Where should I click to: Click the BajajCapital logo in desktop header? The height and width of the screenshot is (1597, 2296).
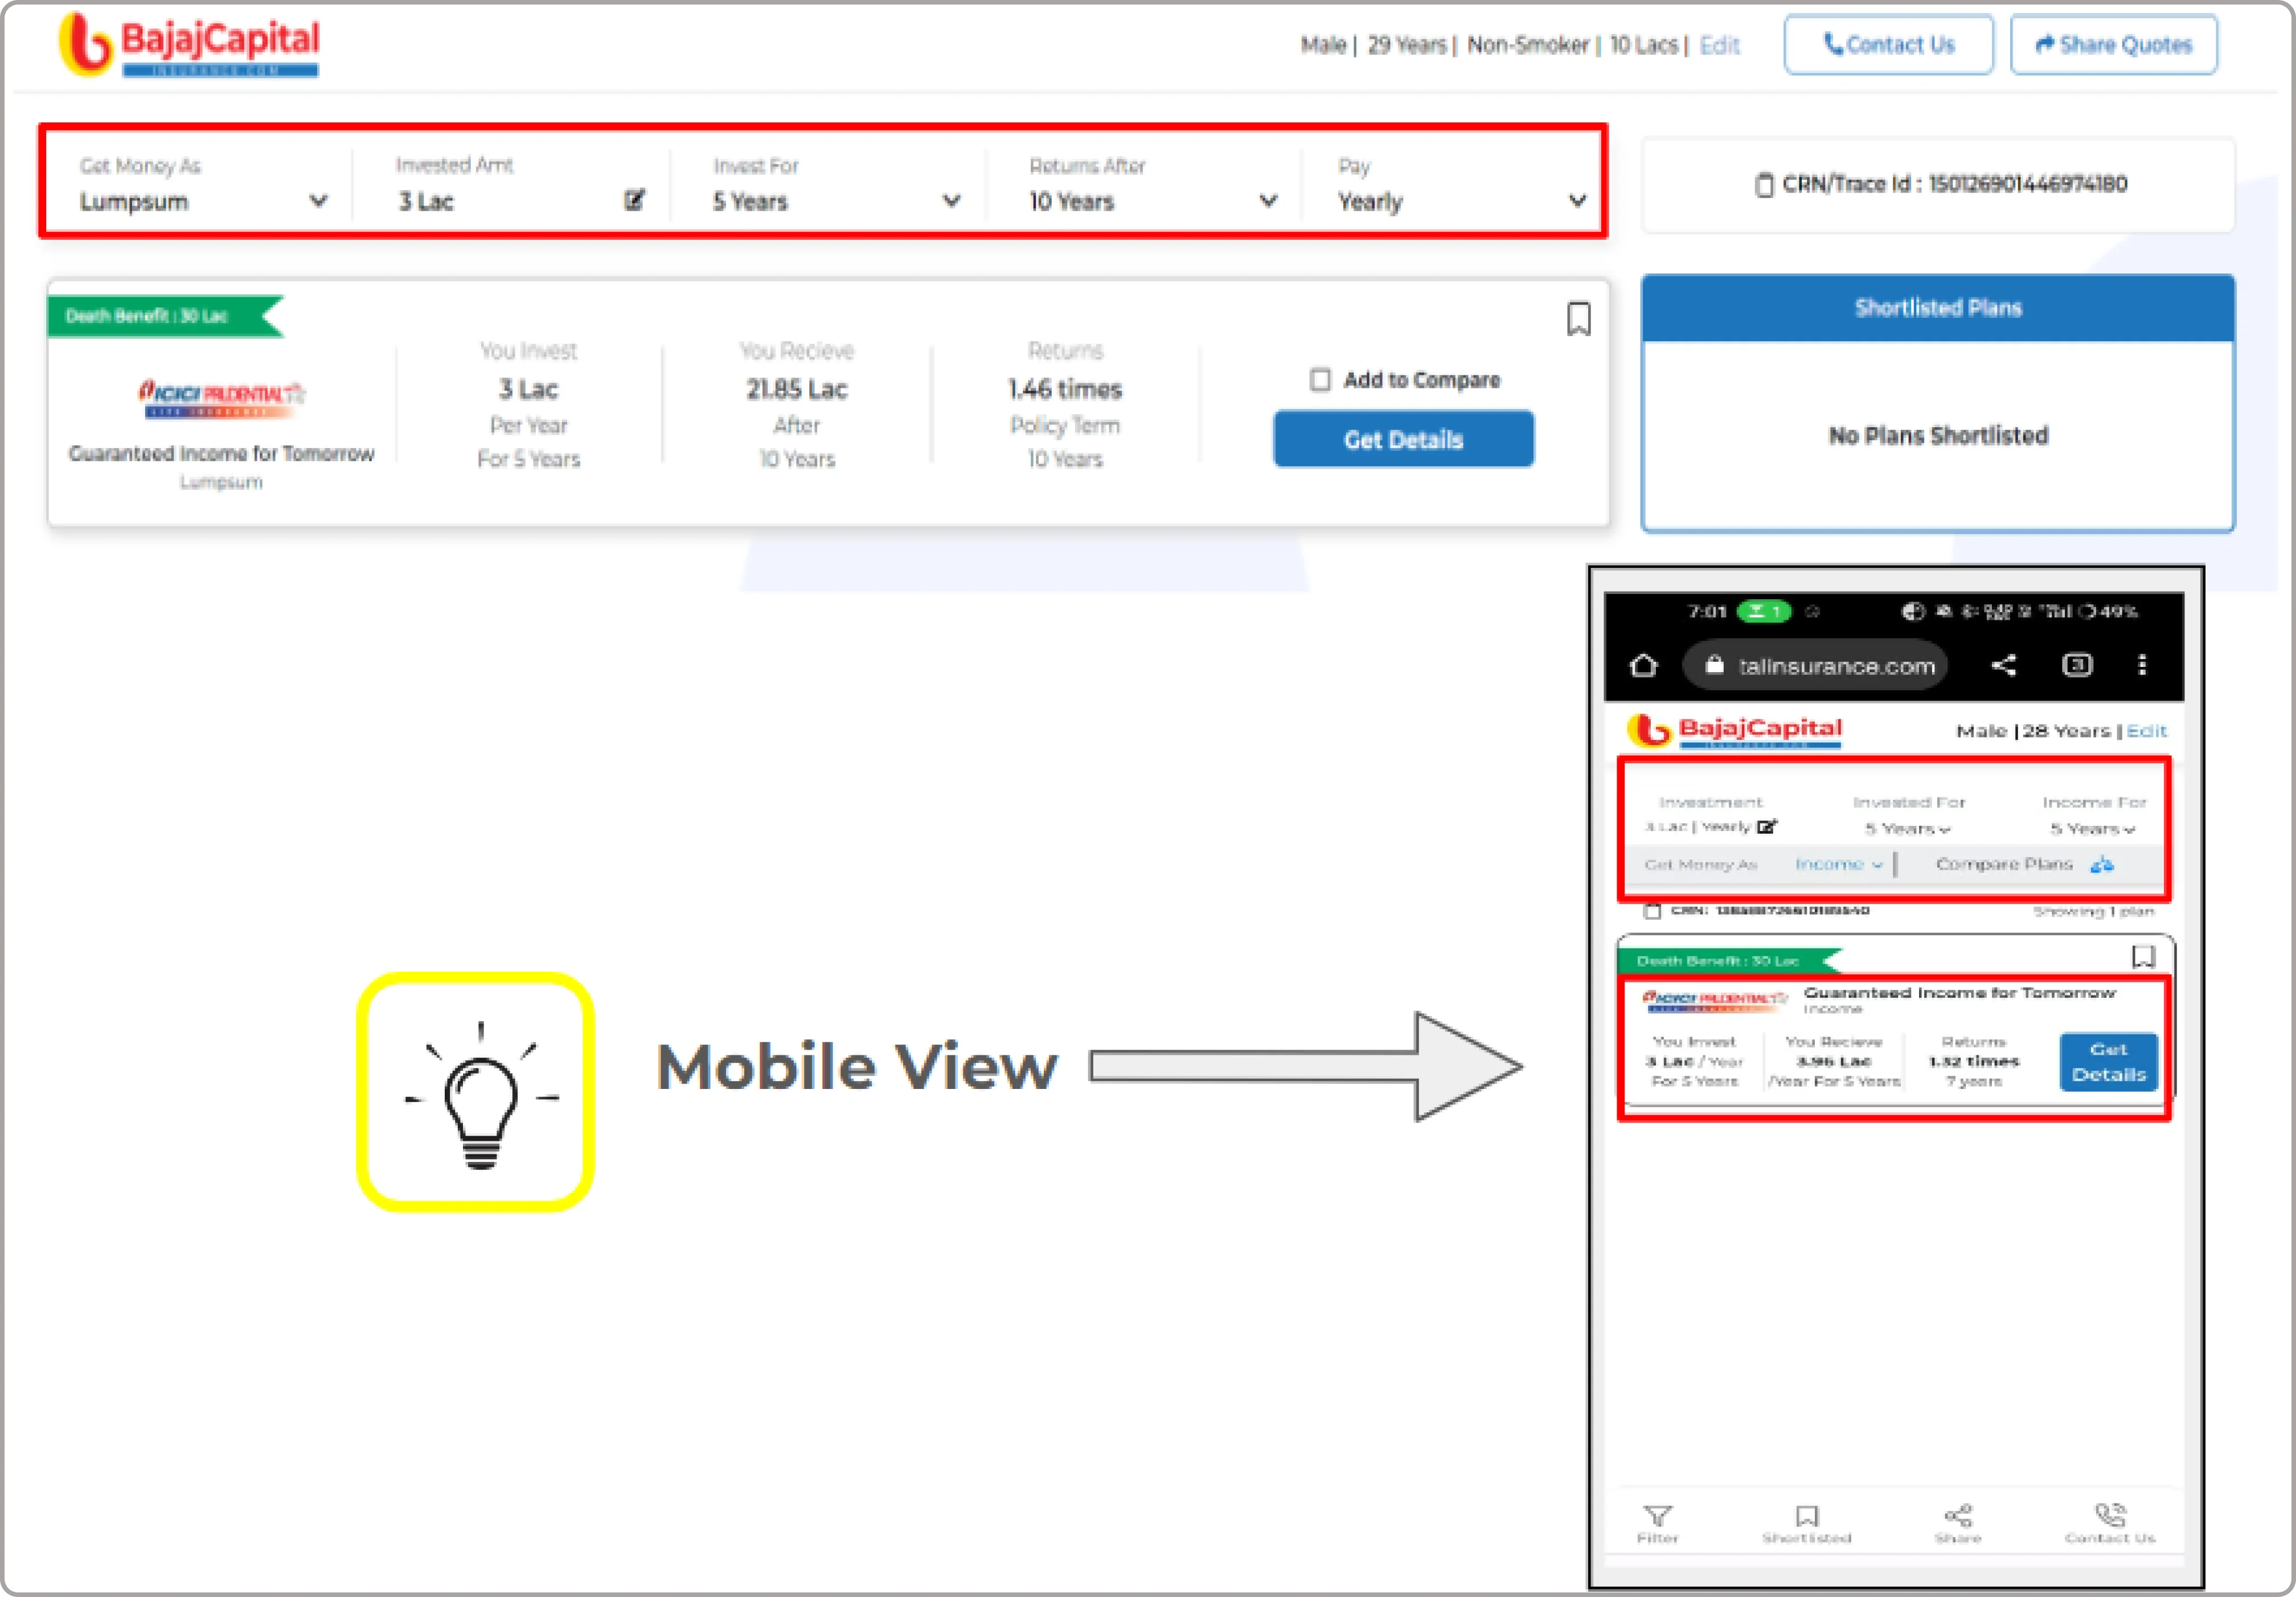[189, 44]
